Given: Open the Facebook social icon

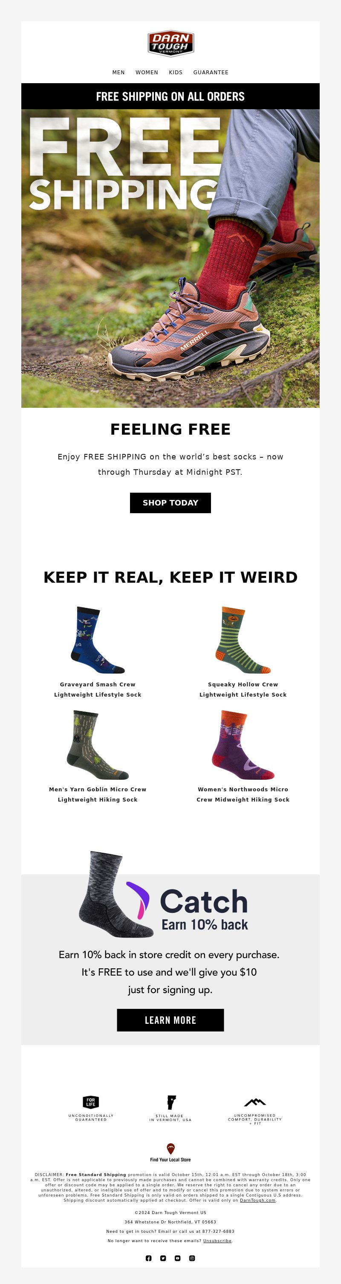Looking at the screenshot, I should pos(148,1258).
